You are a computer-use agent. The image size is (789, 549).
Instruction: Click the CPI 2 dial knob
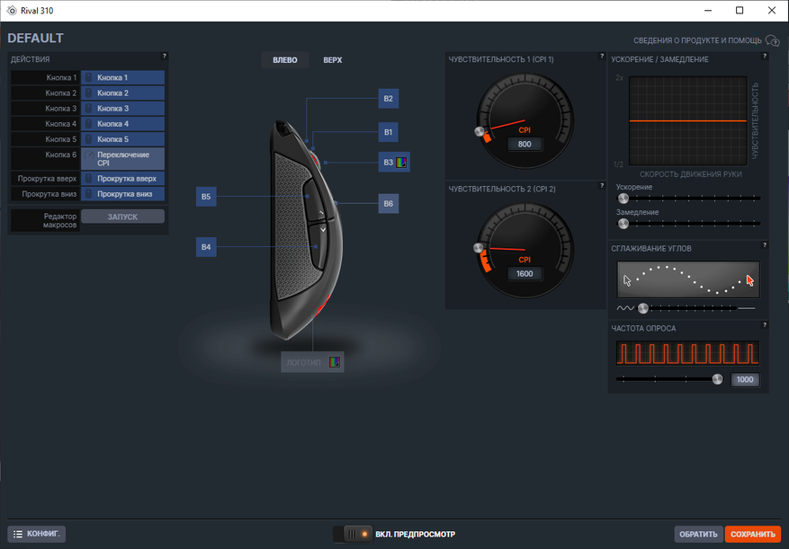pos(479,248)
